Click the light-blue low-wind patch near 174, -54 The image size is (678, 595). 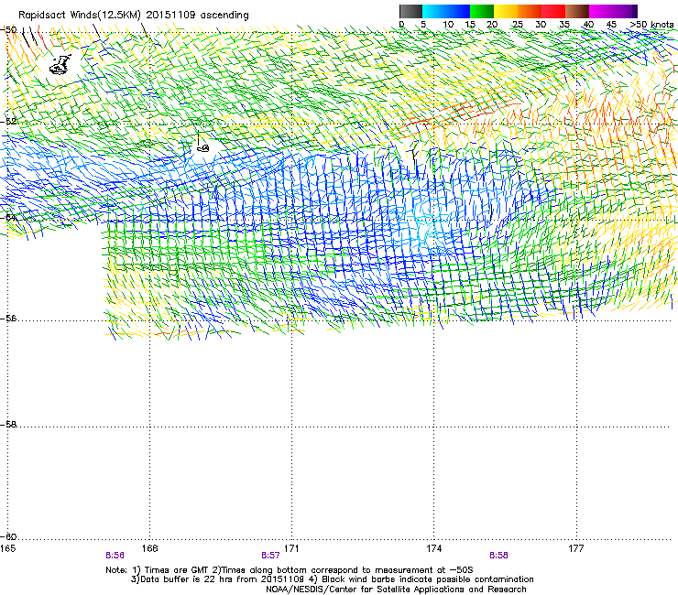click(426, 222)
